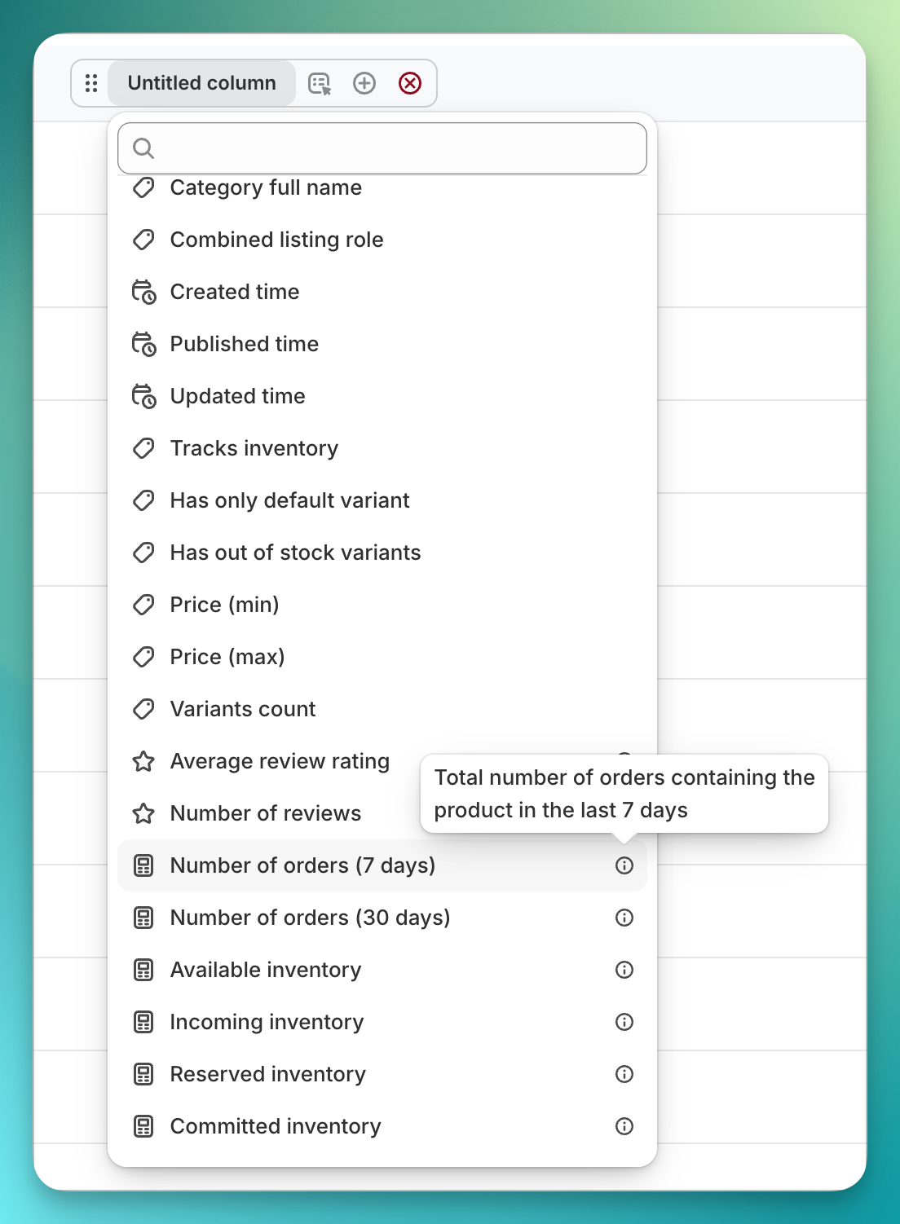The image size is (900, 1224).
Task: Pick Price (min) as the column
Action: tap(224, 605)
